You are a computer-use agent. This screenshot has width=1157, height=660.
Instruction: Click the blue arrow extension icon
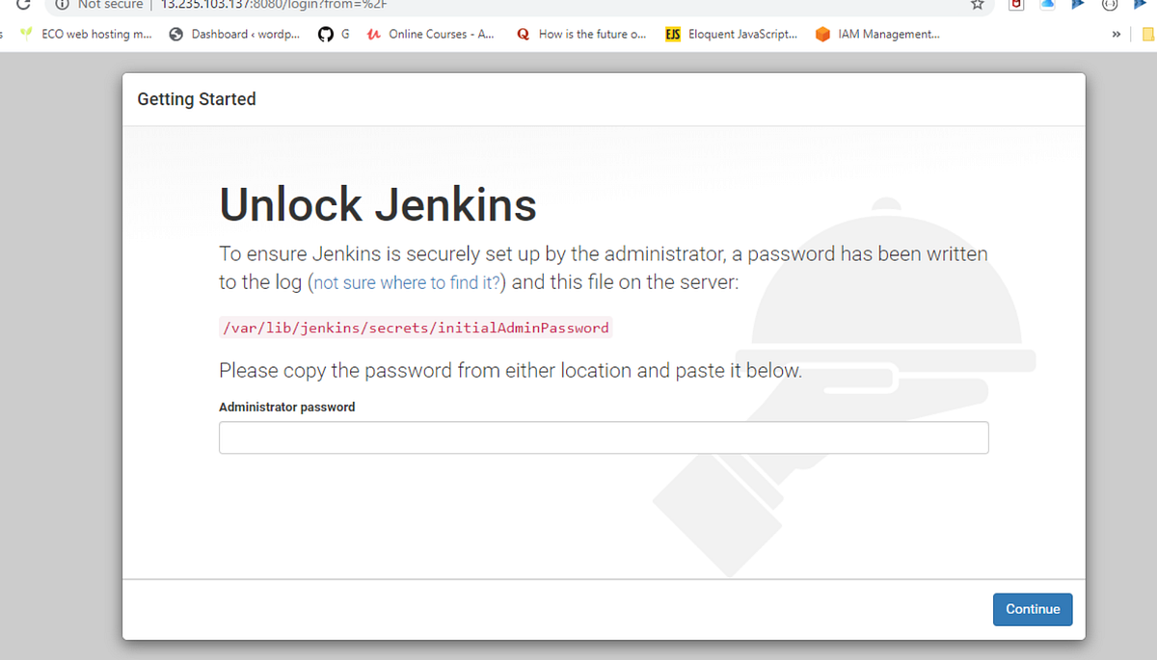pyautogui.click(x=1077, y=6)
